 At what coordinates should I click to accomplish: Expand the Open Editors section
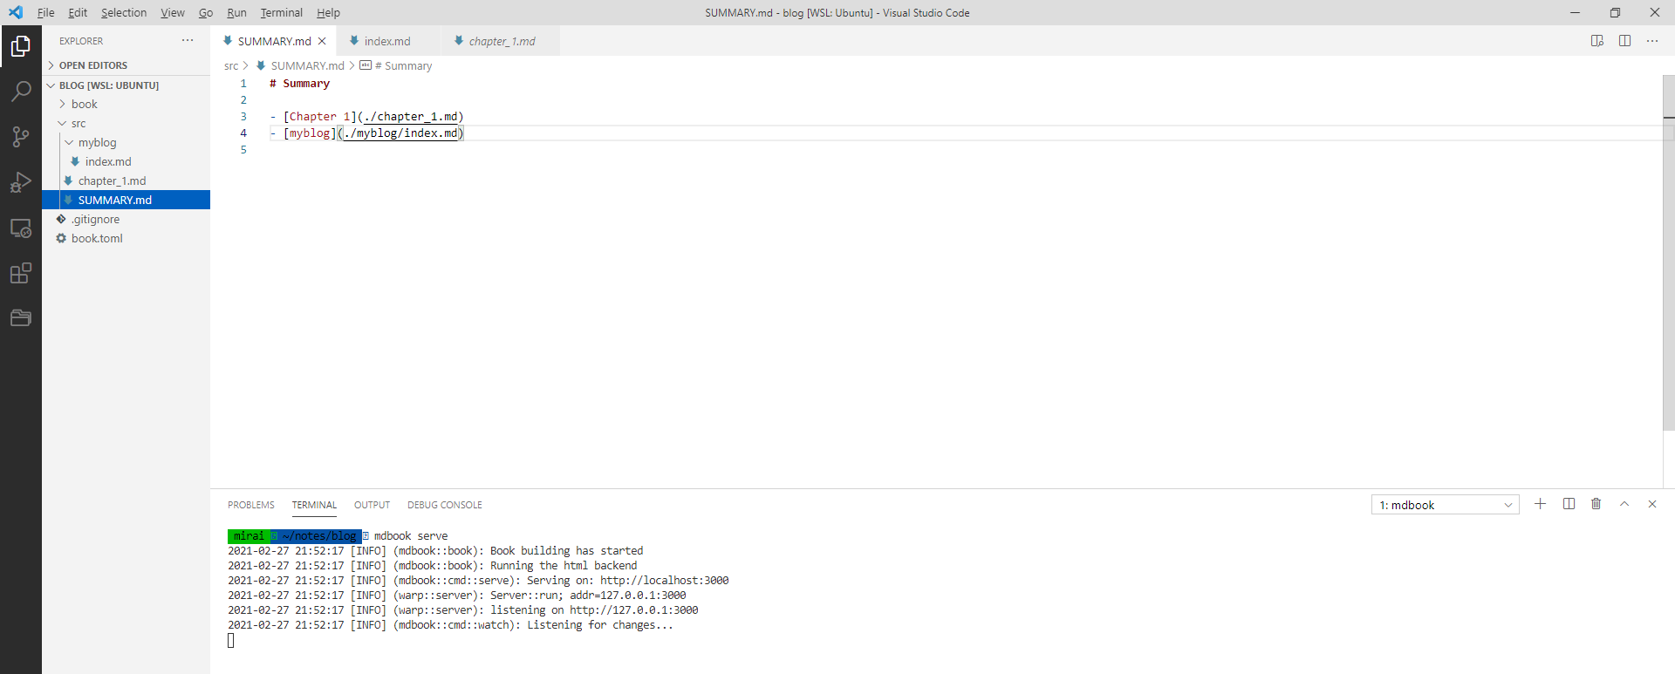[x=126, y=65]
